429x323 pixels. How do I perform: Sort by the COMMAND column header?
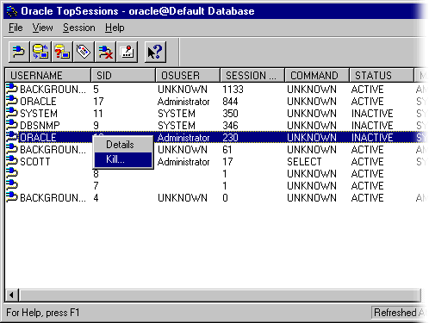pyautogui.click(x=317, y=76)
